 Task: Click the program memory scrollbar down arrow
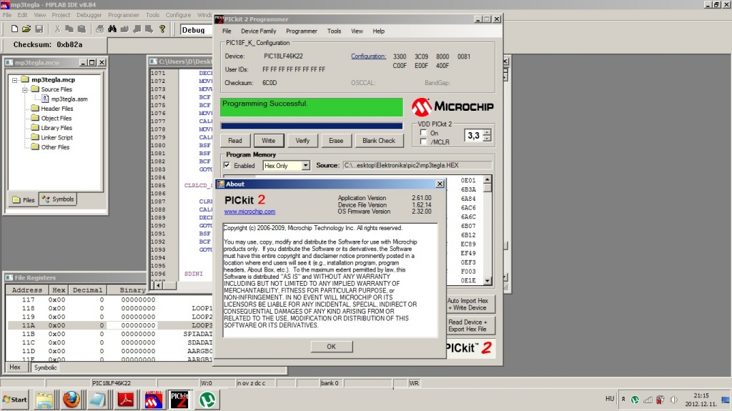pos(488,281)
